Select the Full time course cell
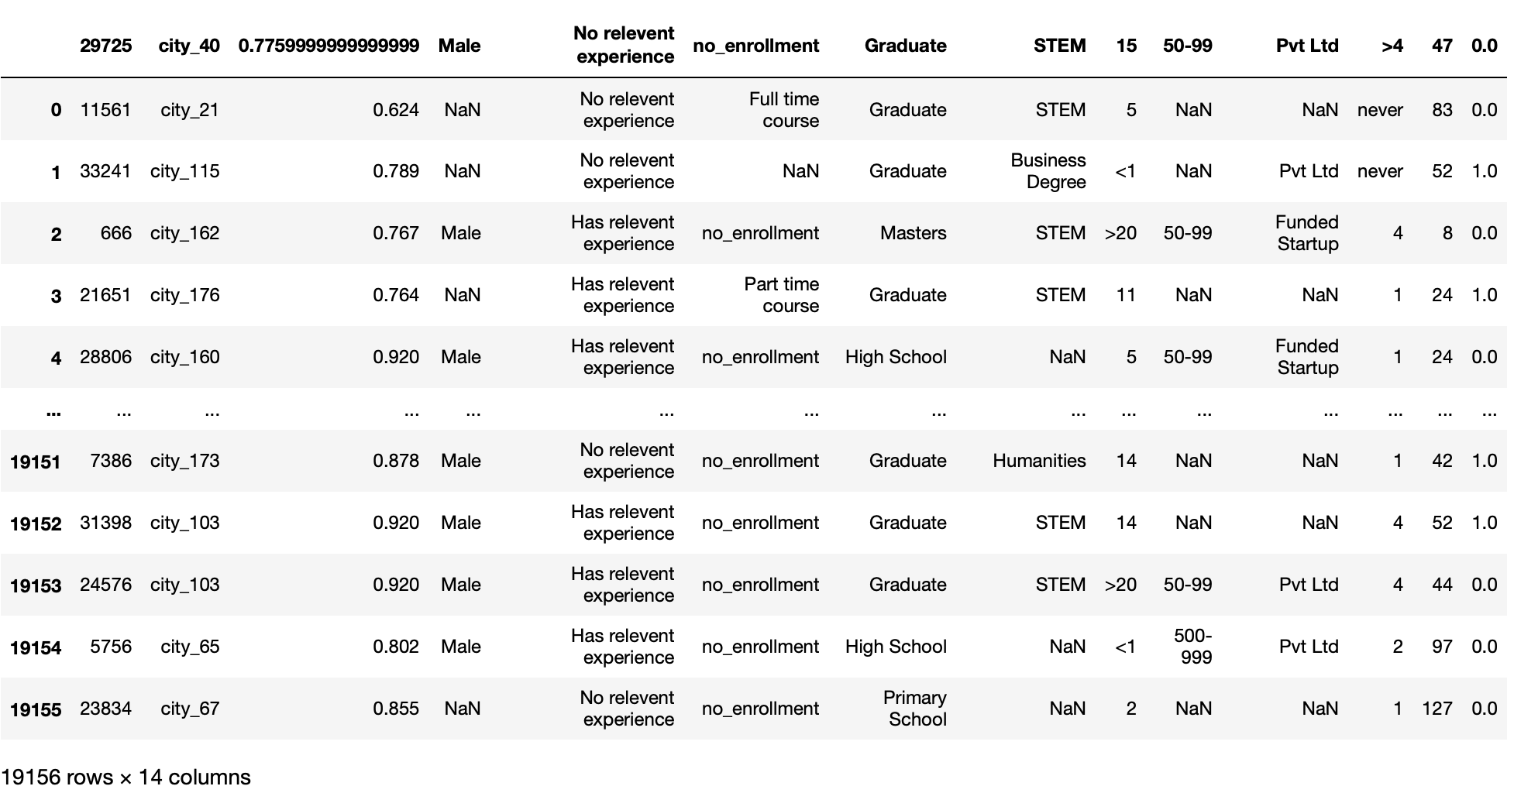Image resolution: width=1514 pixels, height=793 pixels. click(x=783, y=110)
